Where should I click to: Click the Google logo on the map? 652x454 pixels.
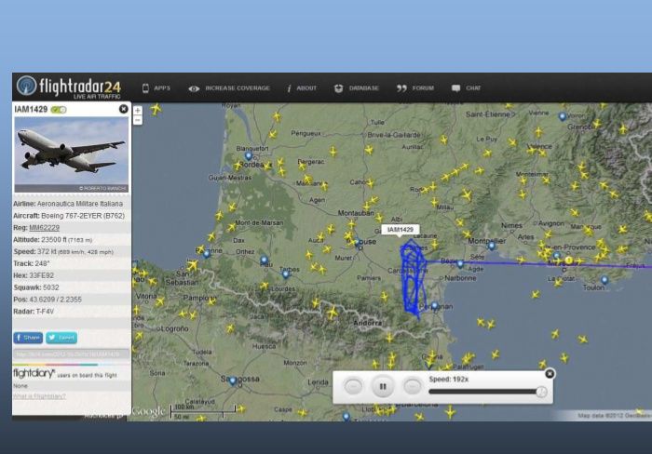pos(149,411)
